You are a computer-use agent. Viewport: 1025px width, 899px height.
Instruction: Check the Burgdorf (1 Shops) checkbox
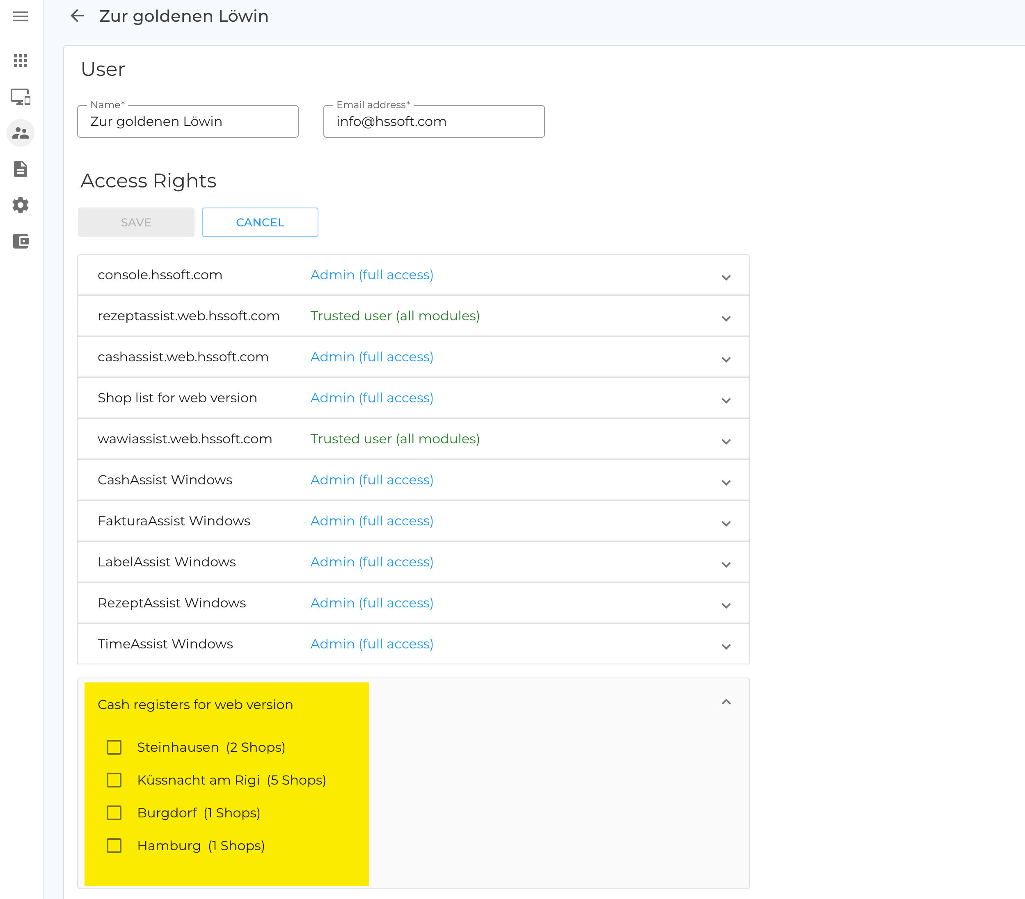click(x=114, y=813)
